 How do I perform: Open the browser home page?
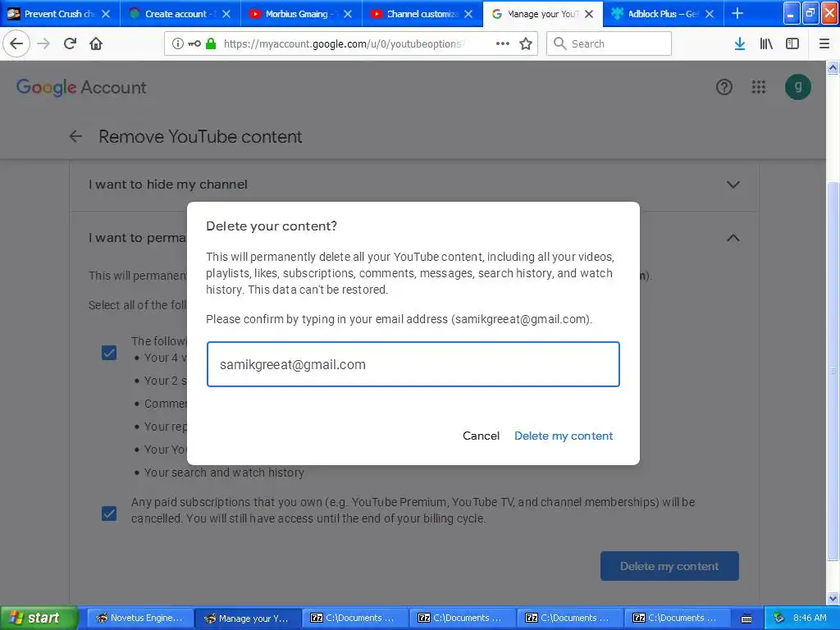coord(96,43)
